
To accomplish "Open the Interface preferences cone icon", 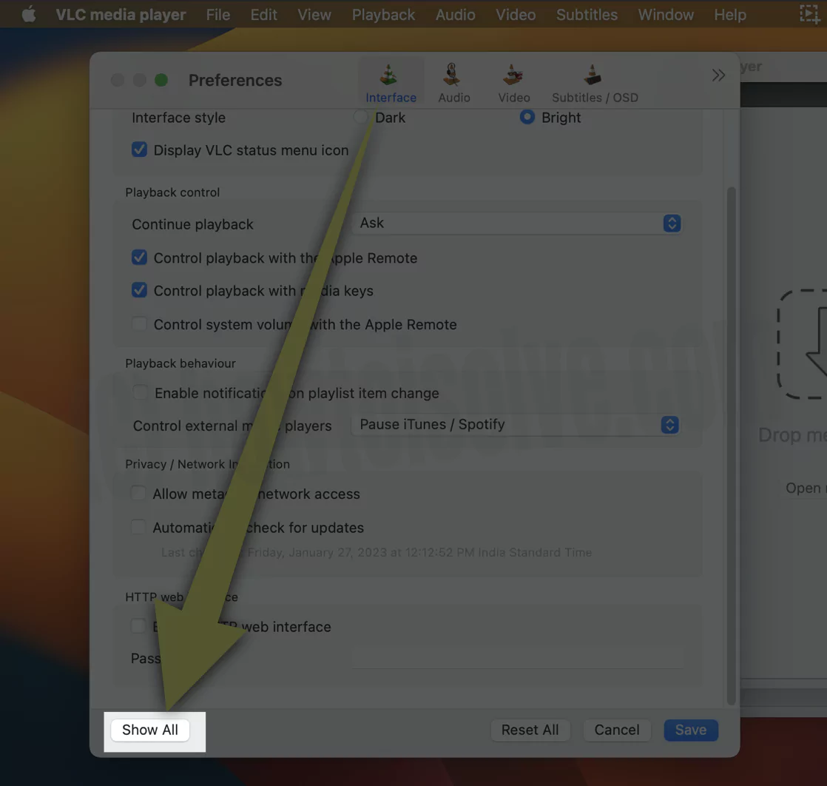I will coord(388,75).
